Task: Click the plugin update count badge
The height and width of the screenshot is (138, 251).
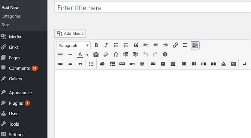Action: 27,103
